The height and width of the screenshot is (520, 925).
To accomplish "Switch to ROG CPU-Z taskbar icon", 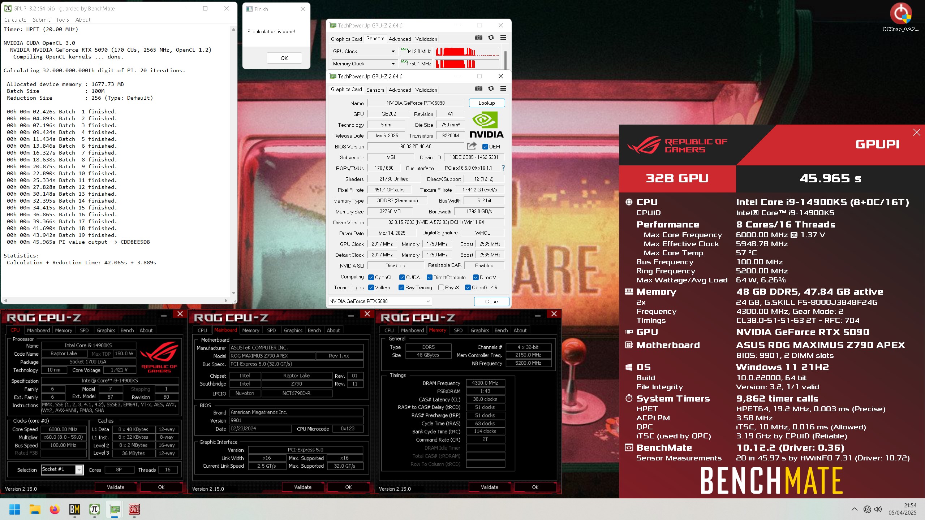I will 134,510.
